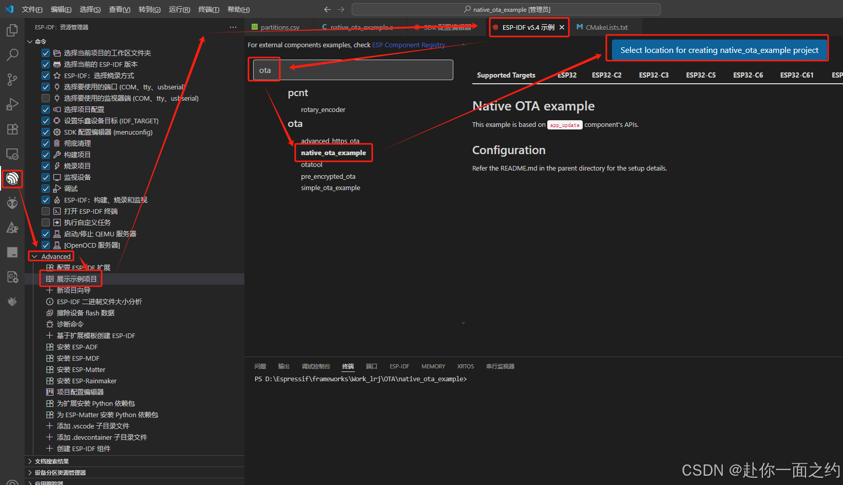Click the SDK 配置编辑器 gear icon
This screenshot has width=843, height=485.
(x=57, y=132)
